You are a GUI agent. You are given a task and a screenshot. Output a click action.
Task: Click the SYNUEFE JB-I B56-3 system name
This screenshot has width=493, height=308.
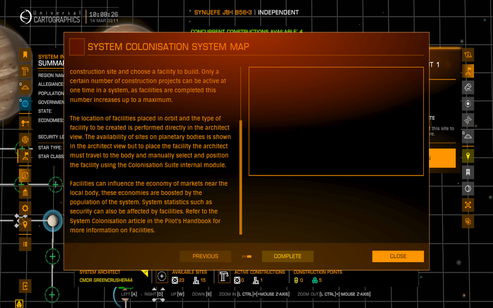[223, 12]
